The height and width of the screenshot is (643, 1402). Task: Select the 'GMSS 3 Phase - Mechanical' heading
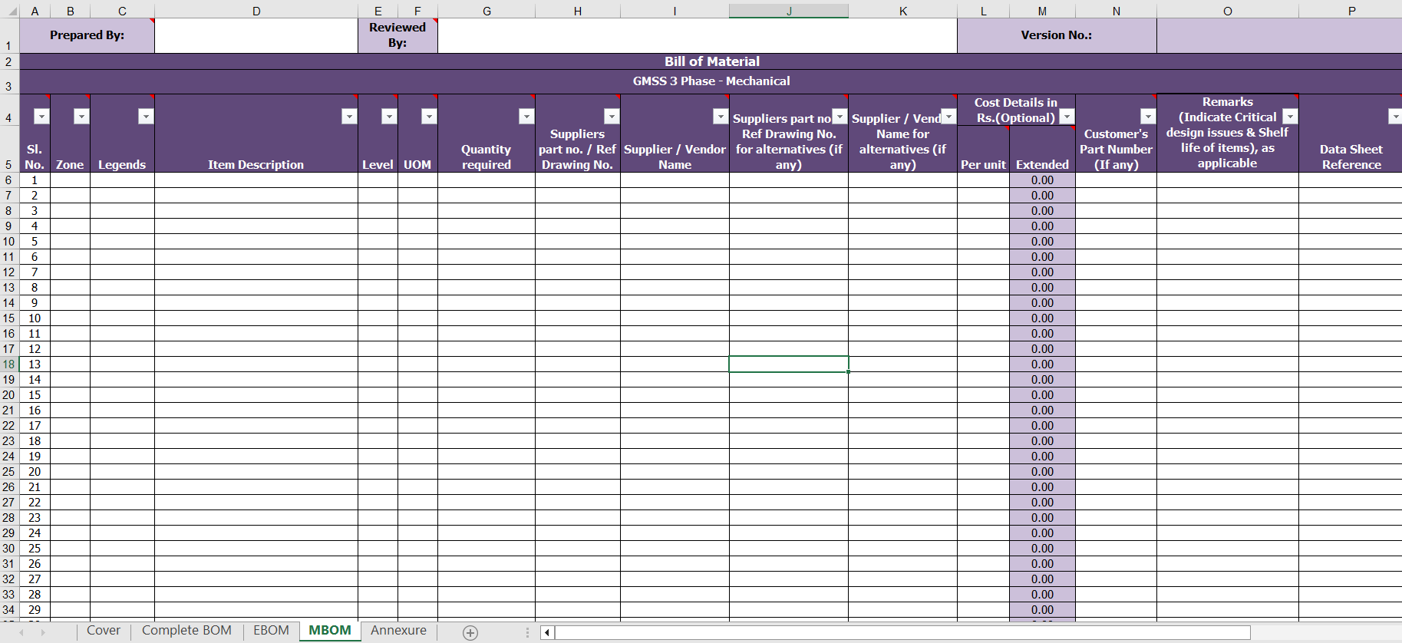711,81
